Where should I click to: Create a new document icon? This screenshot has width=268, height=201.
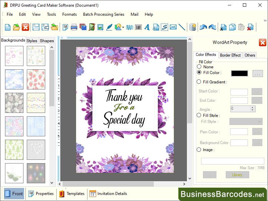(x=7, y=27)
